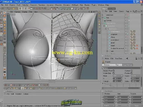Screen dimensions: 143x107
Task: Click the orange icon at bottom of left palette
Action: pos(1,44)
